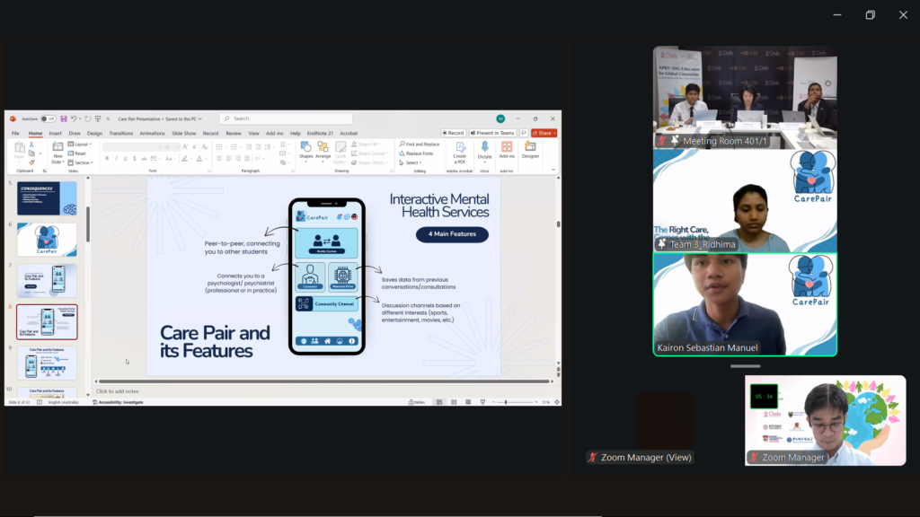Click the Numbering list icon

(234, 146)
